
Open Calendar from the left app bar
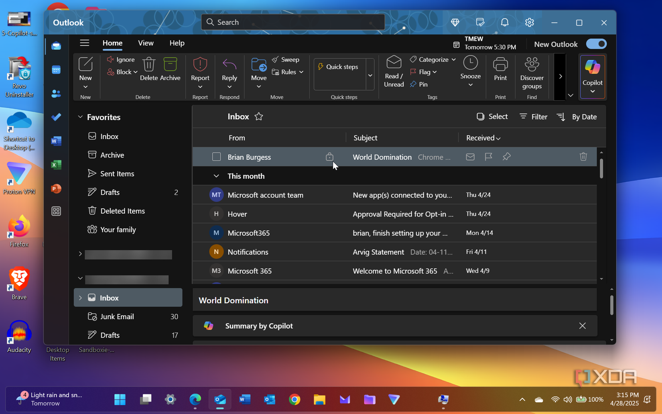point(56,70)
